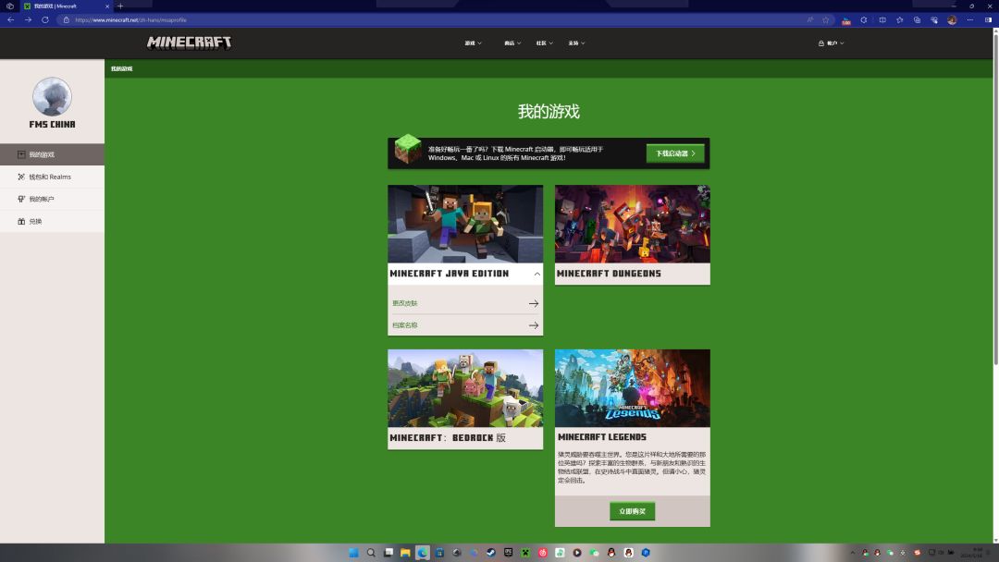Viewport: 999px width, 562px height.
Task: Open the Minecraft Bedrock edition artwork
Action: point(465,388)
